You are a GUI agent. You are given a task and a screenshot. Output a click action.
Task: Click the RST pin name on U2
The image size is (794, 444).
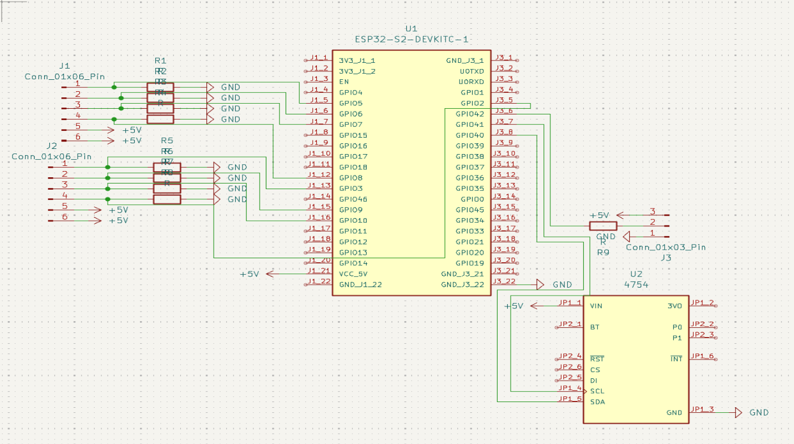[x=597, y=359]
